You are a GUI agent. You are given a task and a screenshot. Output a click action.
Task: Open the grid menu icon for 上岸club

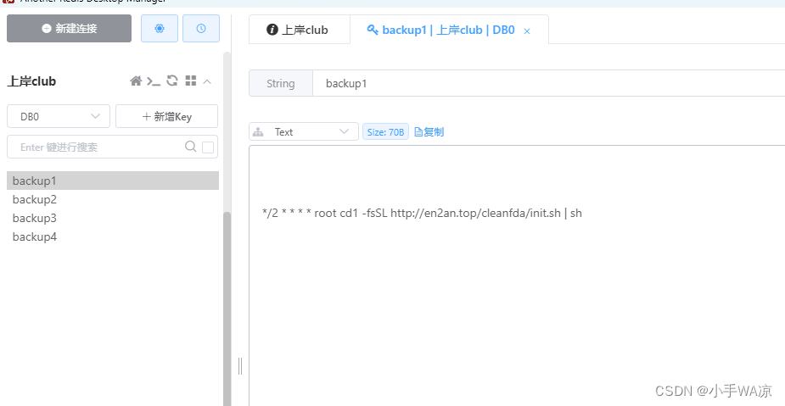(x=191, y=81)
